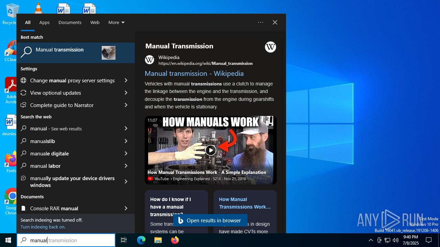Select the VLC media player desktop icon
This screenshot has height=247, width=440.
tap(38, 8)
